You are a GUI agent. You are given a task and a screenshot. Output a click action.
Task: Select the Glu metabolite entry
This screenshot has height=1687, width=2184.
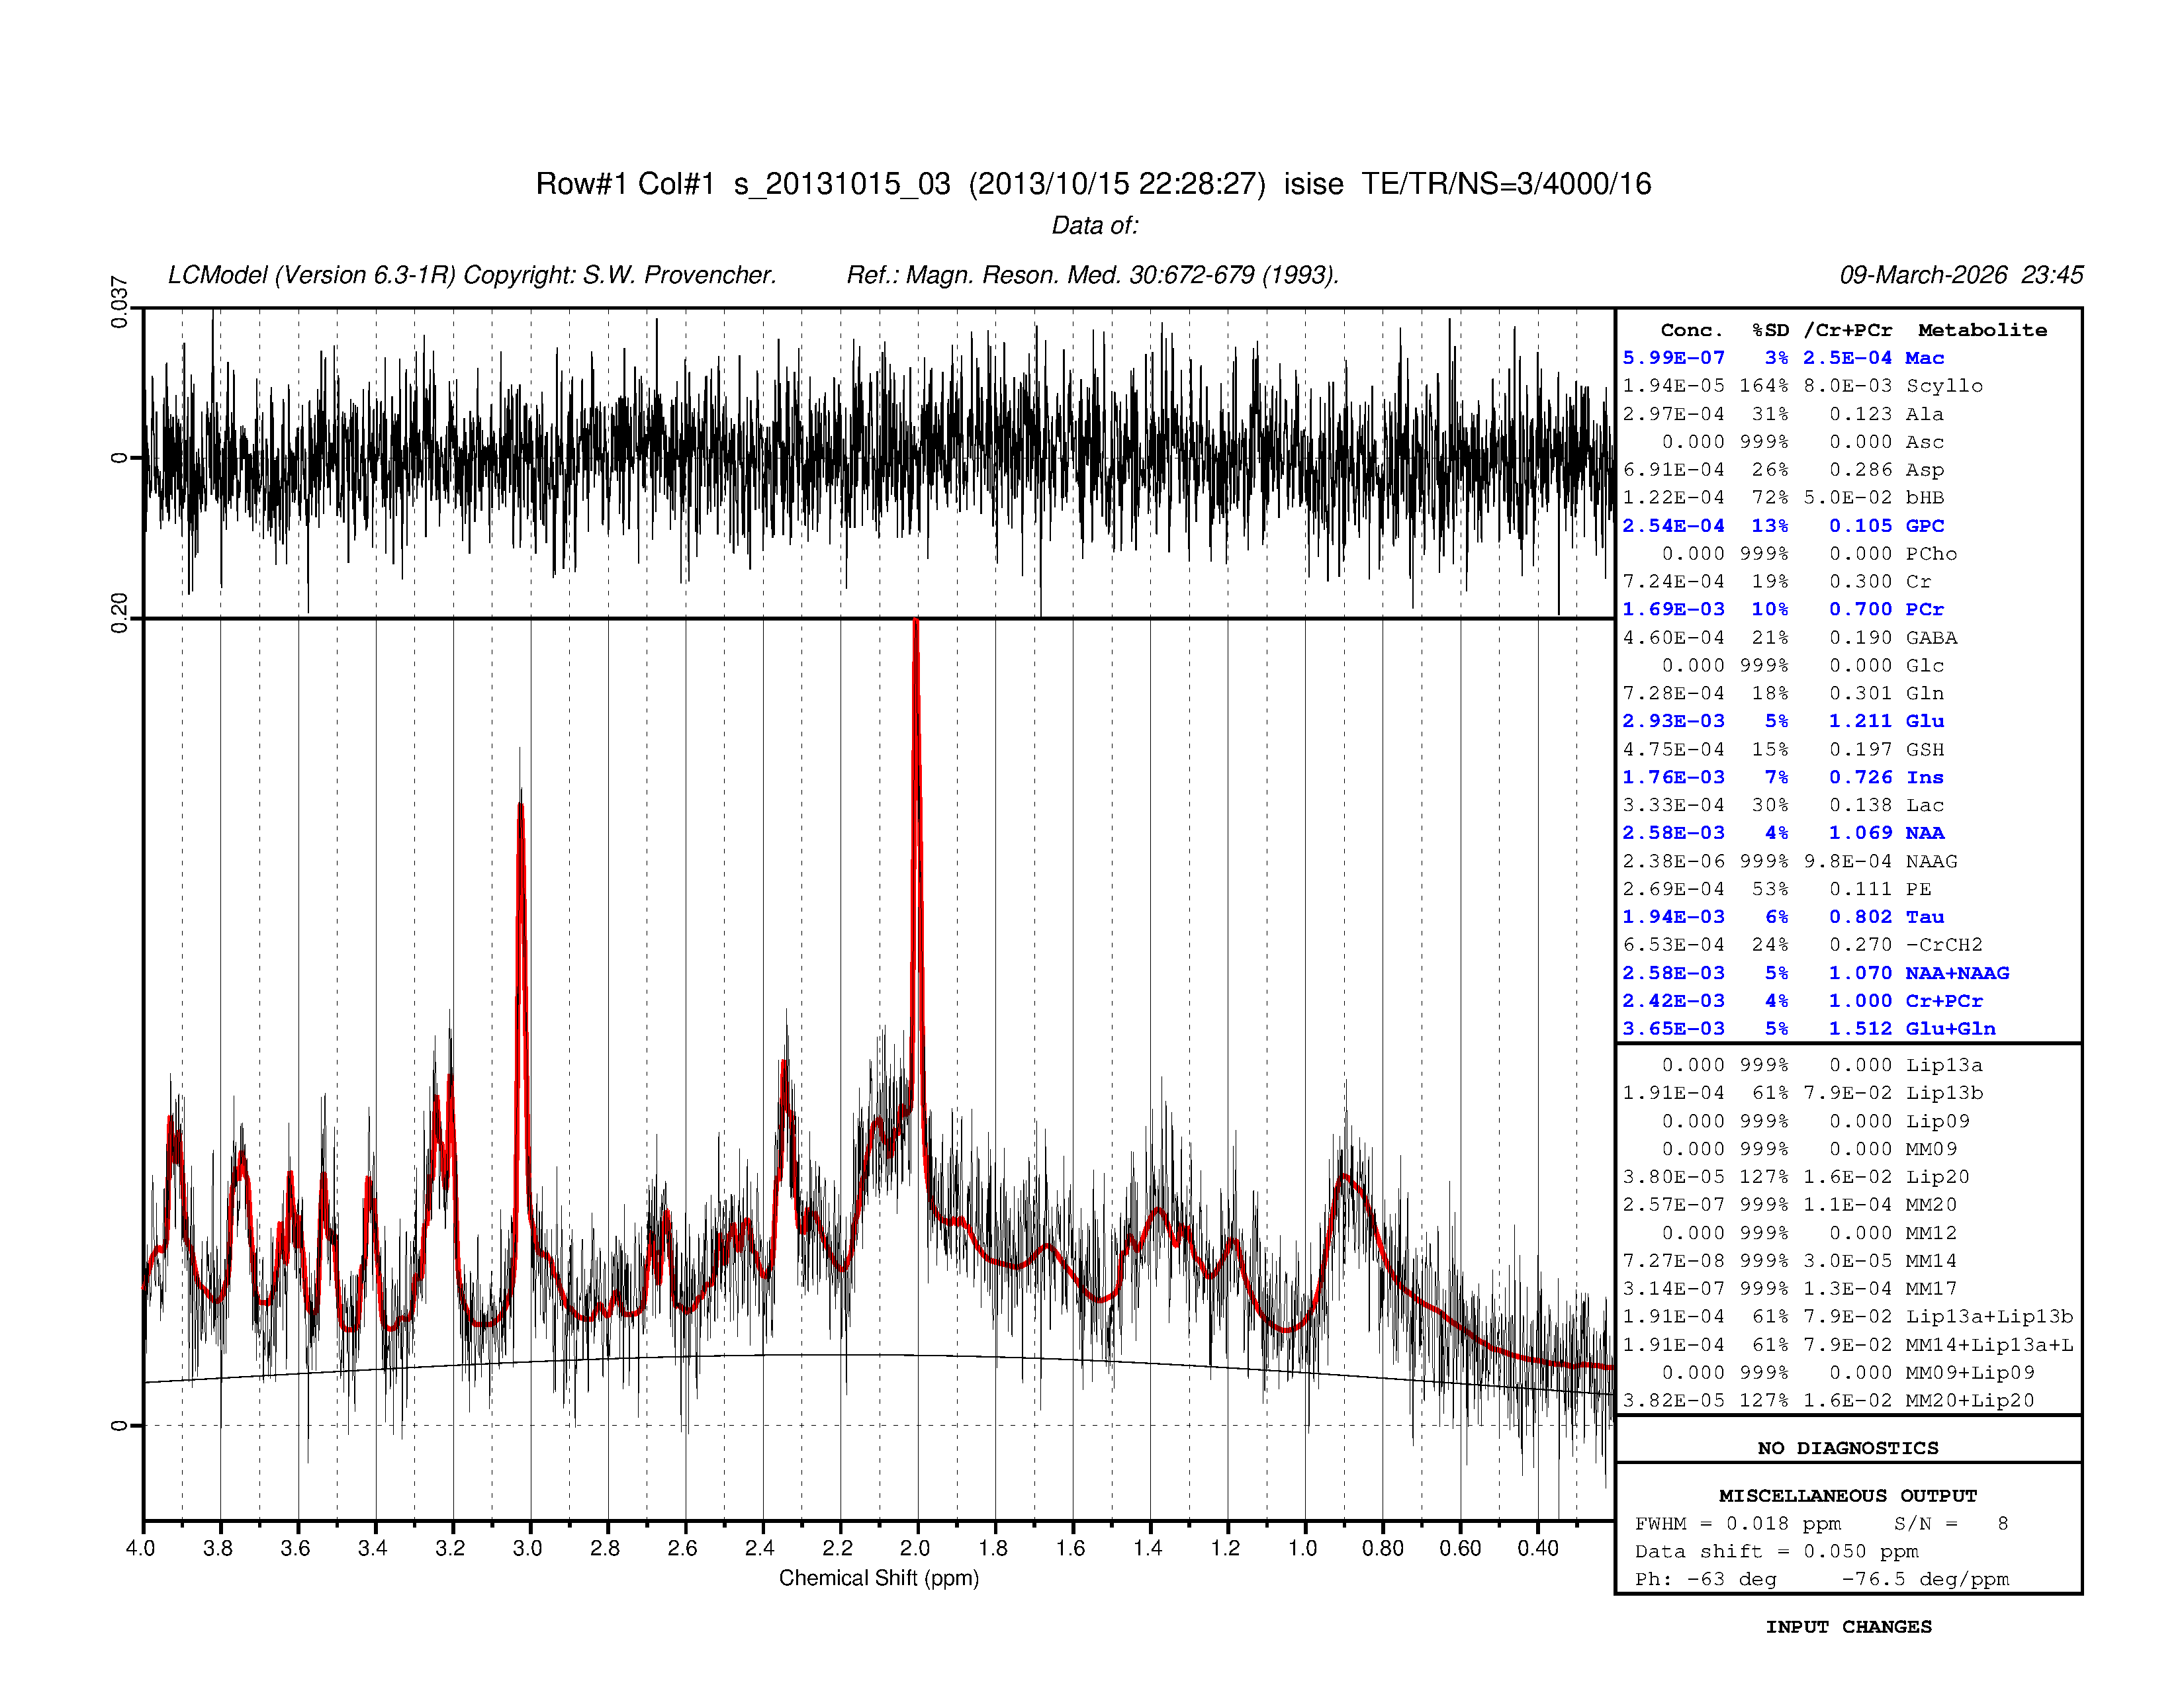click(1925, 720)
